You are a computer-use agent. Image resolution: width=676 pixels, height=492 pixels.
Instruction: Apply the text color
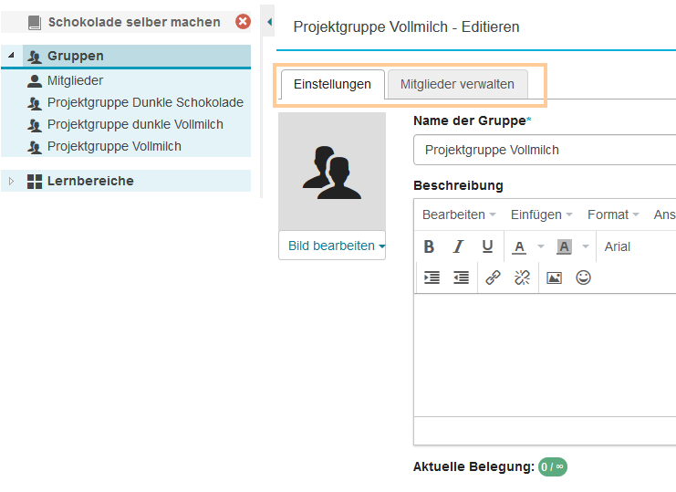[x=519, y=247]
